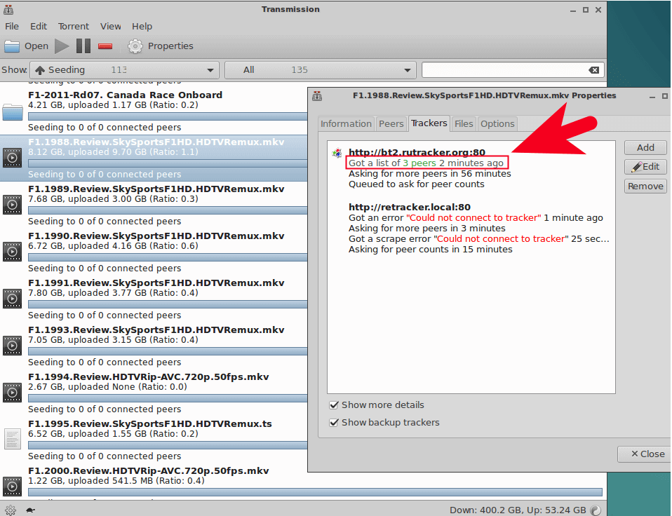
Task: Toggle Show backup trackers checkbox
Action: pos(334,423)
